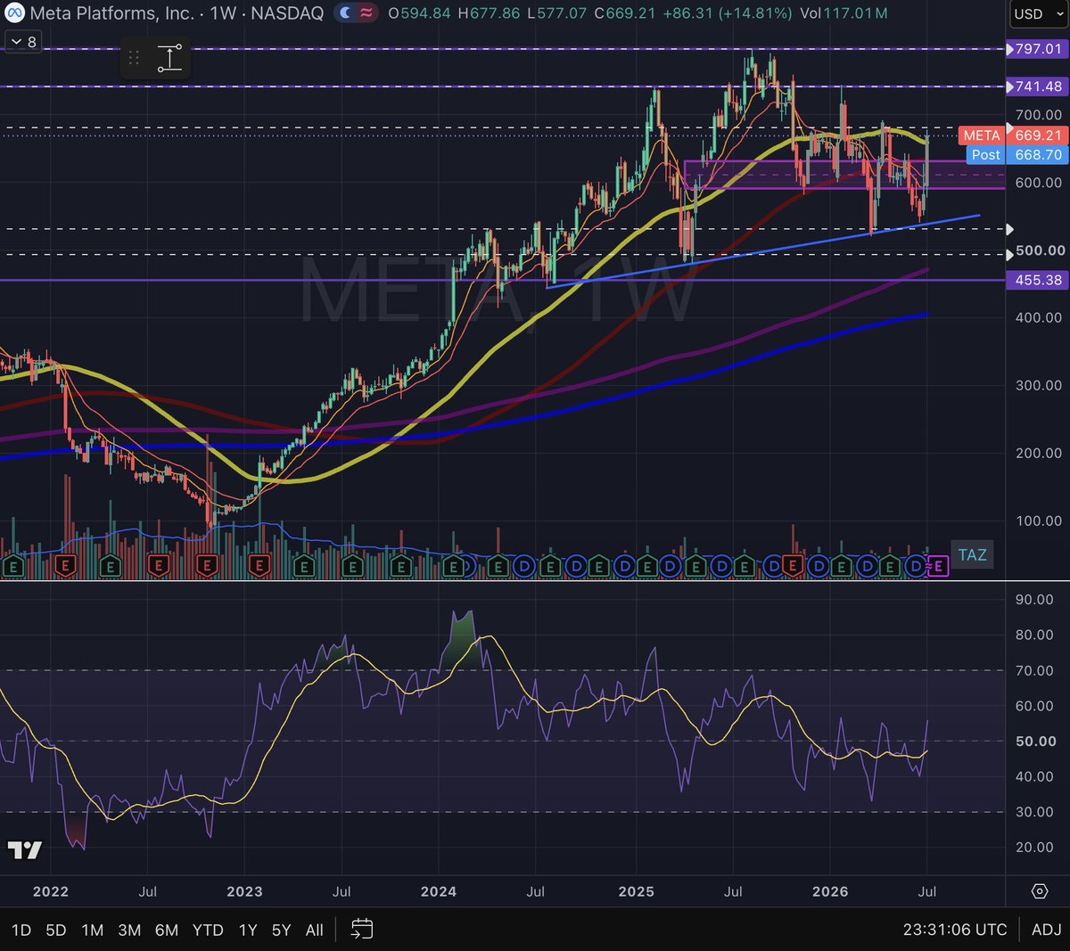
Task: Click the moon post-market session icon
Action: click(x=343, y=13)
